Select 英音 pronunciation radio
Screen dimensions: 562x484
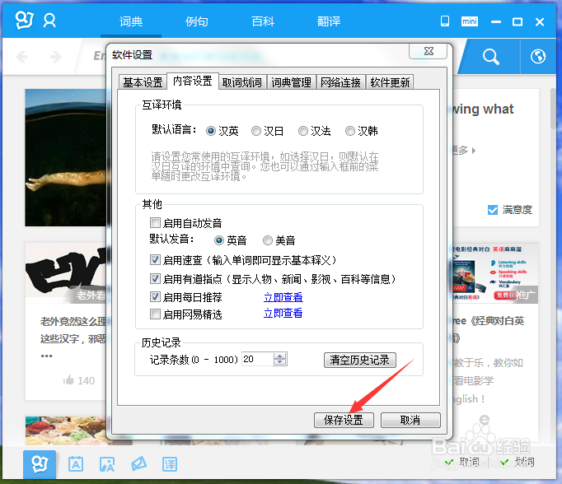pyautogui.click(x=219, y=240)
